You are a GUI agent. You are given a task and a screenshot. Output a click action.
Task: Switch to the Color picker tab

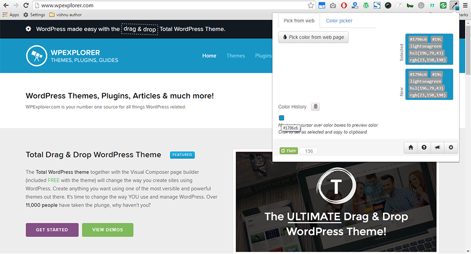tap(339, 21)
